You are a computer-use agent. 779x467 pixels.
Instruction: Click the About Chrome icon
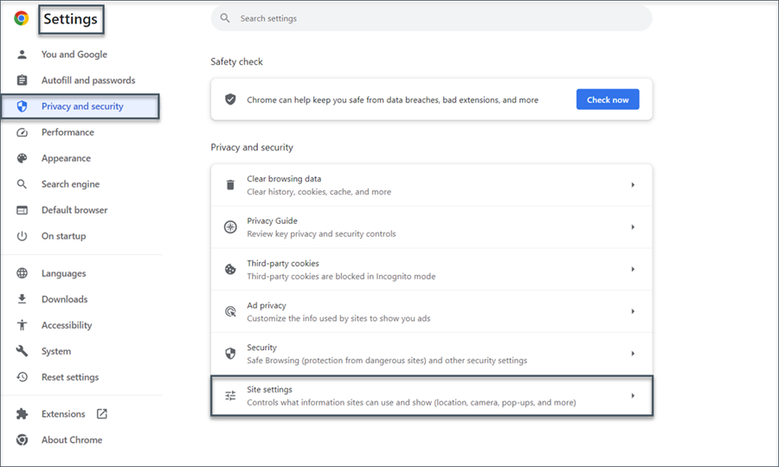tap(22, 439)
